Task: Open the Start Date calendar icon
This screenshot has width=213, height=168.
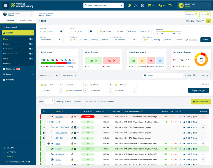Action: point(61,31)
